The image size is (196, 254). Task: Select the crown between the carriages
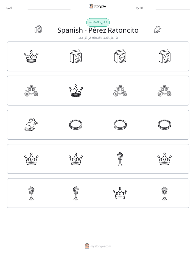(76, 90)
